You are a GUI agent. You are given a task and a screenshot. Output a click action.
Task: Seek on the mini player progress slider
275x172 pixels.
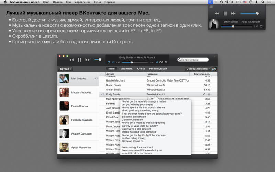[x=236, y=26]
